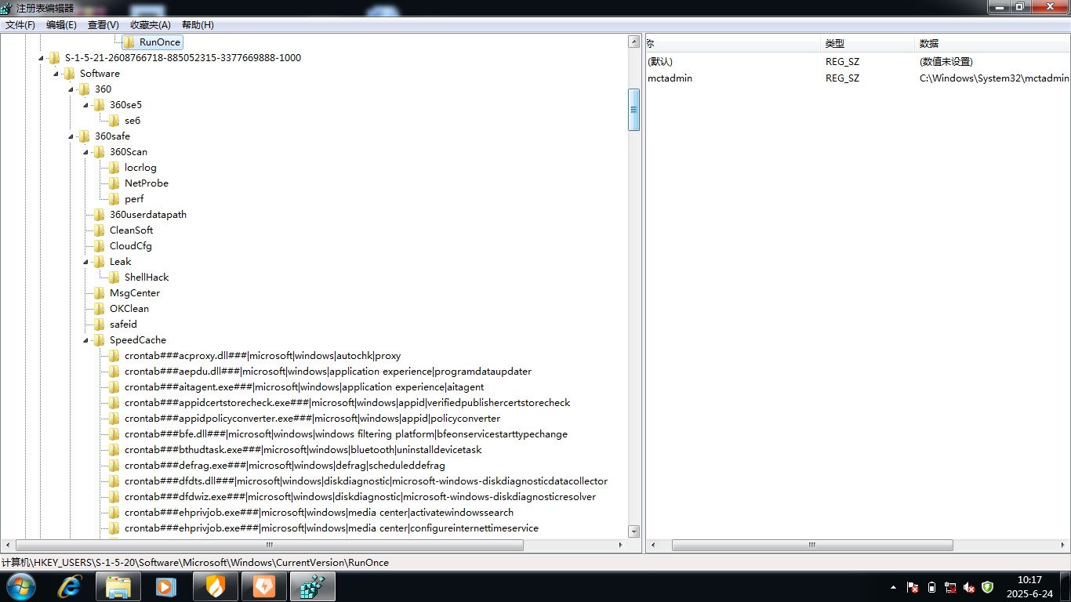Open the 收藏夹(A) menu
The height and width of the screenshot is (602, 1071).
click(x=150, y=25)
